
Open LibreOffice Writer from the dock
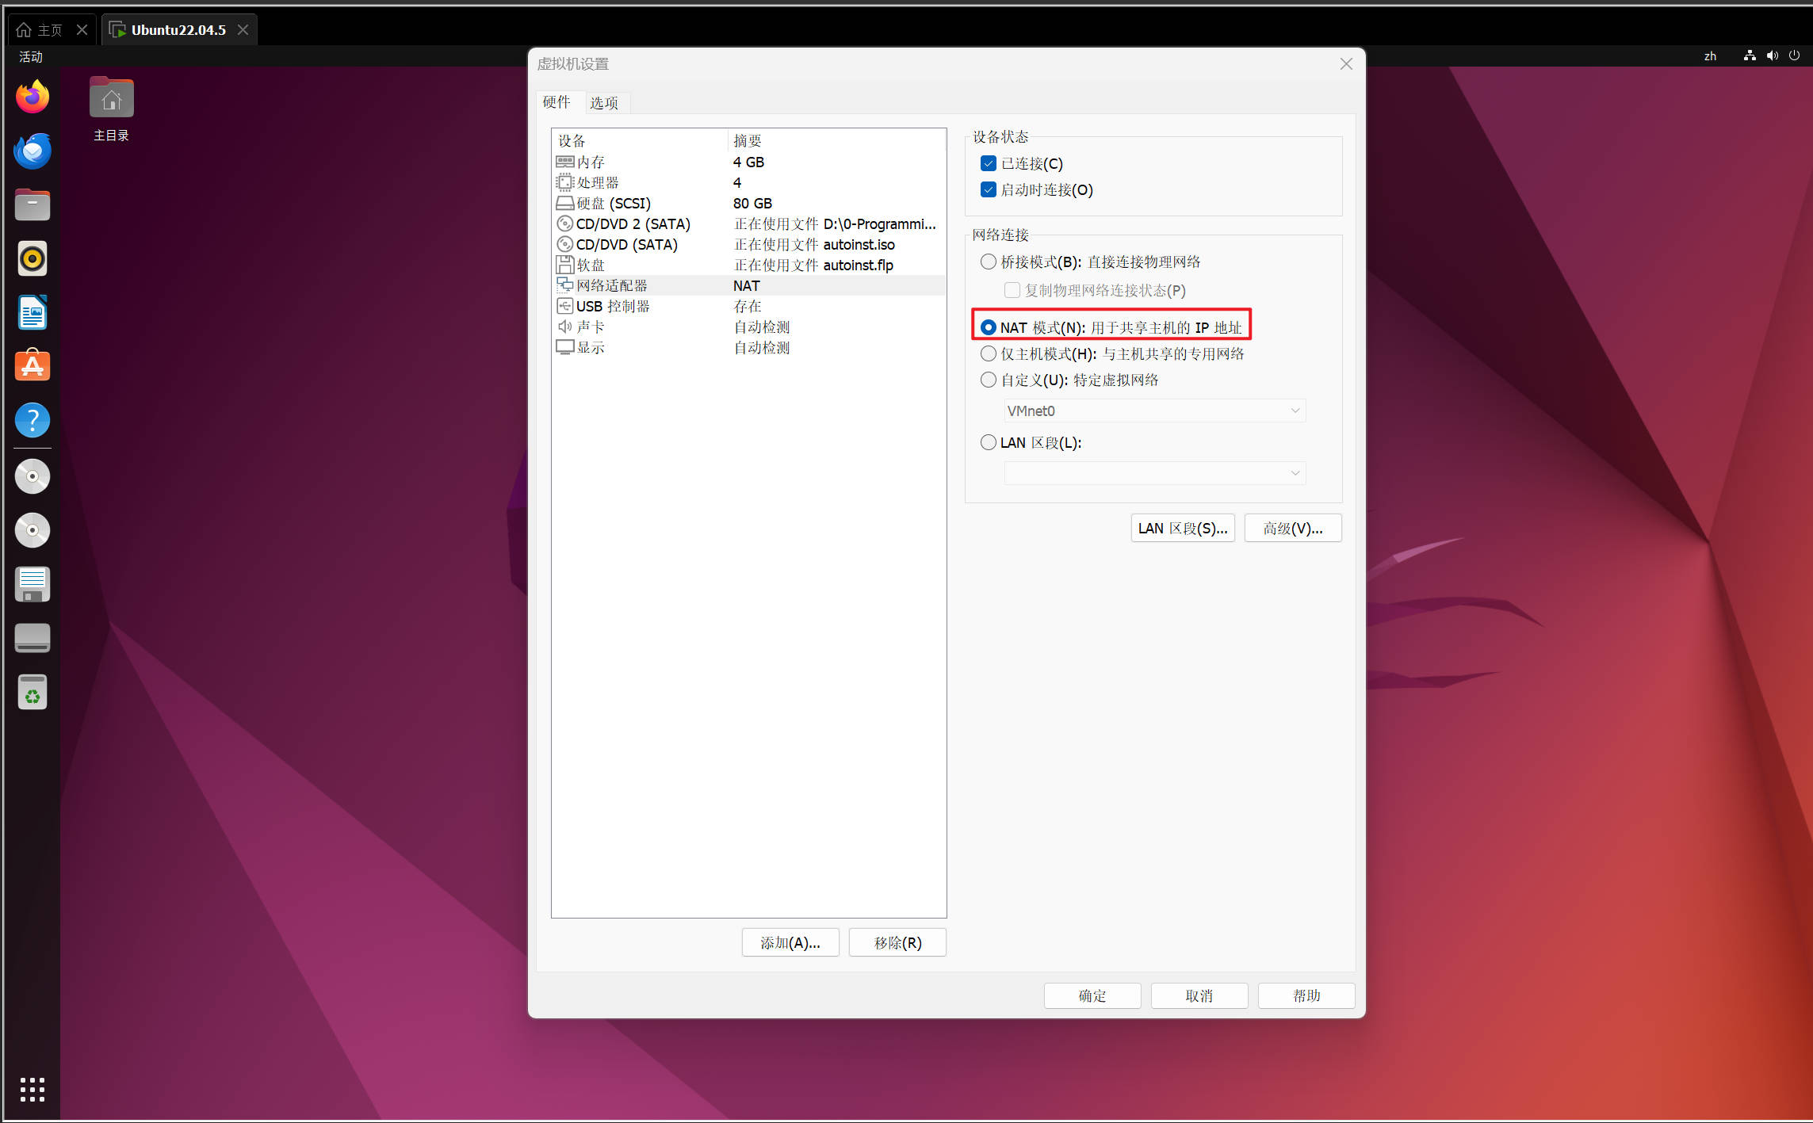tap(33, 312)
